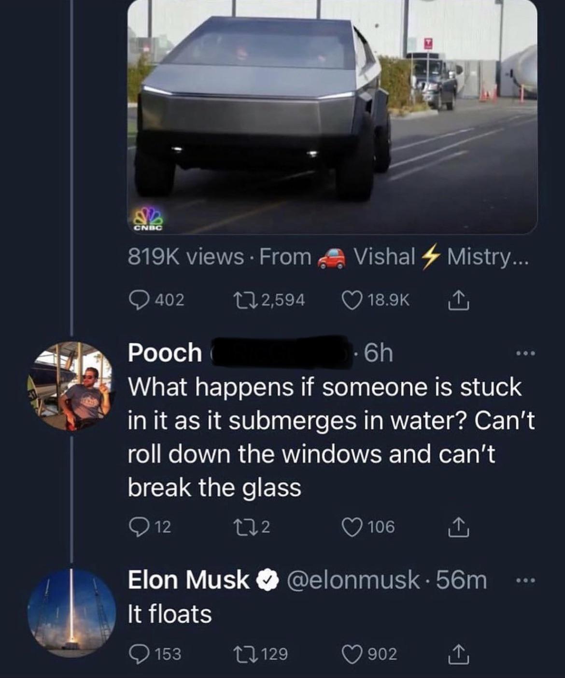Open the @elonmusk handle profile
This screenshot has width=565, height=678.
(353, 580)
